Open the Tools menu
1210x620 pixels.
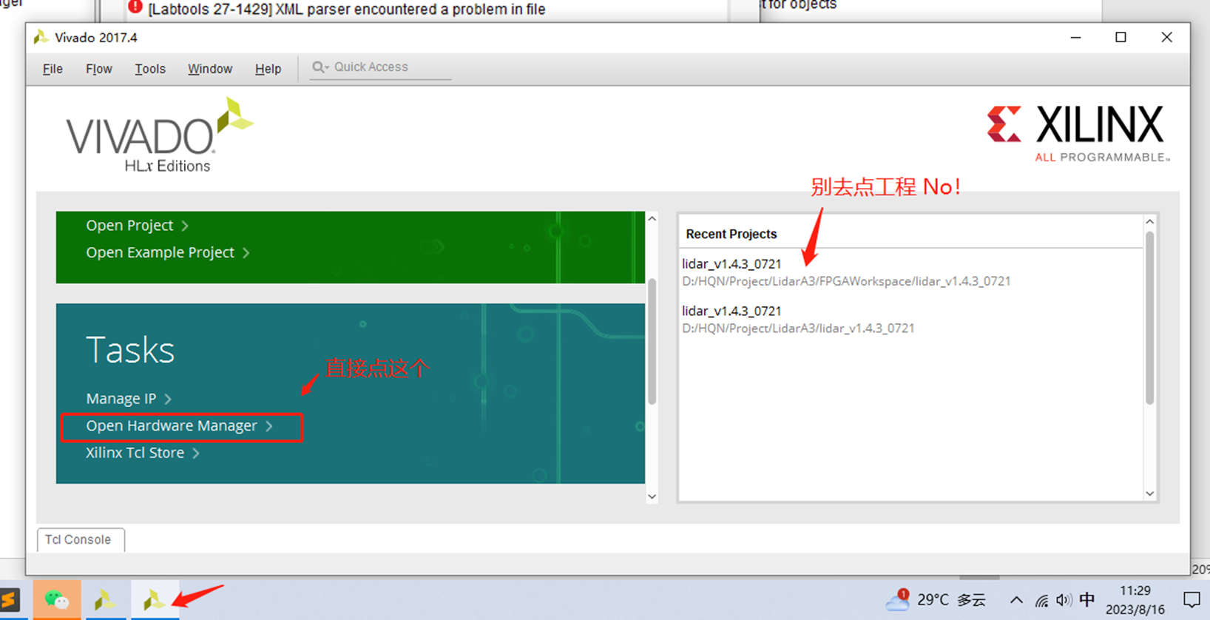150,69
